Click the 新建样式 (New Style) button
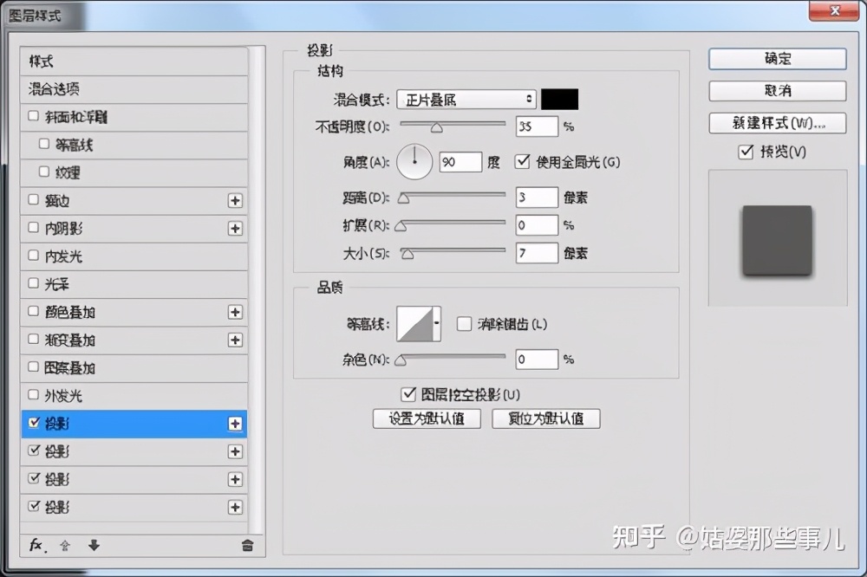 (777, 122)
